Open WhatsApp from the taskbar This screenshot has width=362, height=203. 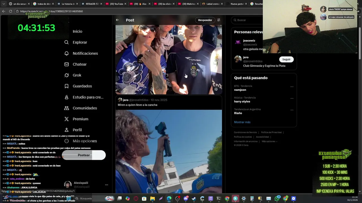point(277,198)
